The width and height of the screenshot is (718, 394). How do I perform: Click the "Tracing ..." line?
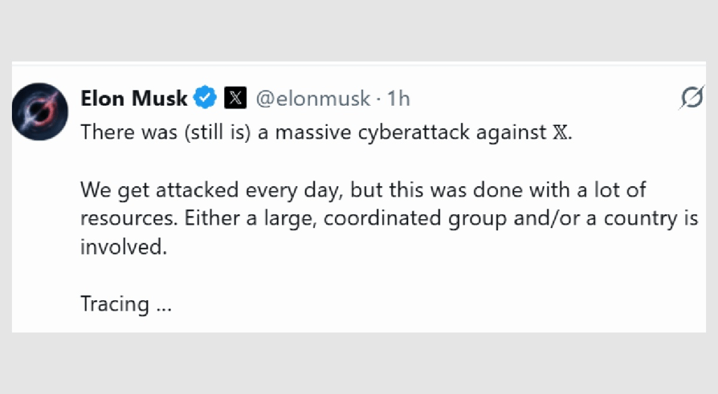coord(126,304)
